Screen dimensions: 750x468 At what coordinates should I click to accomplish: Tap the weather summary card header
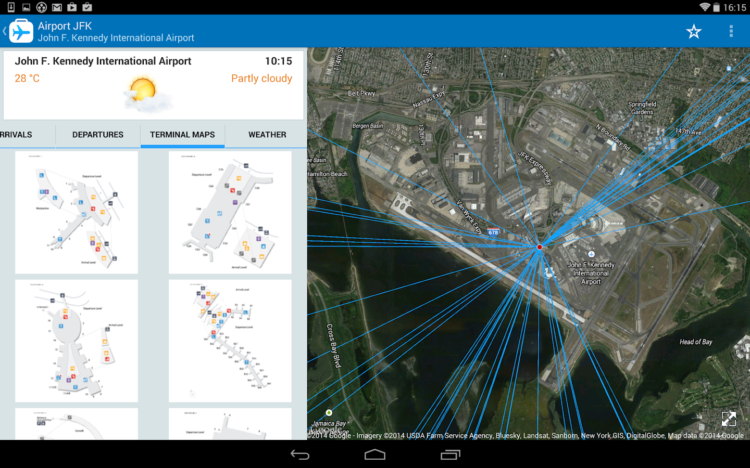(103, 61)
